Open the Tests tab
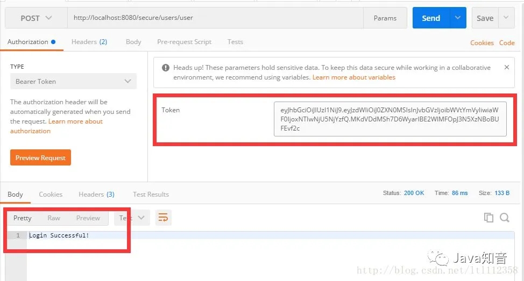524x281 pixels. (x=235, y=42)
